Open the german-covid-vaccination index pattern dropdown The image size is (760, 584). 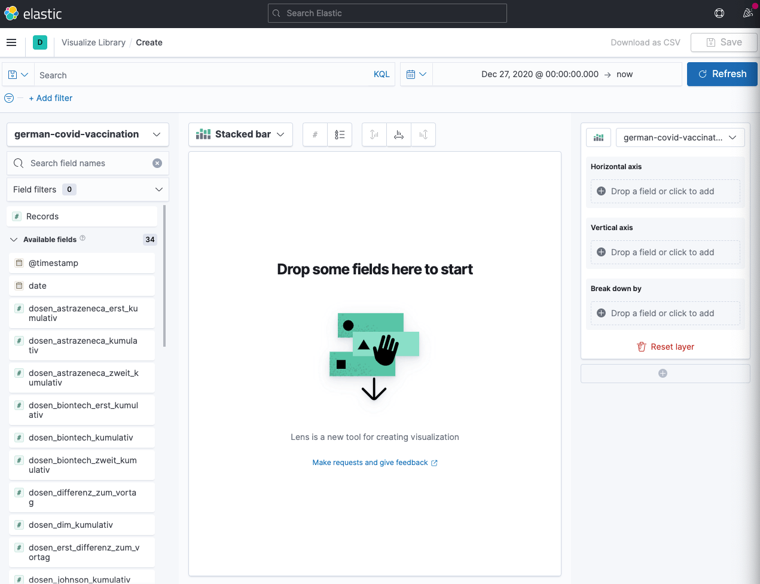coord(88,134)
